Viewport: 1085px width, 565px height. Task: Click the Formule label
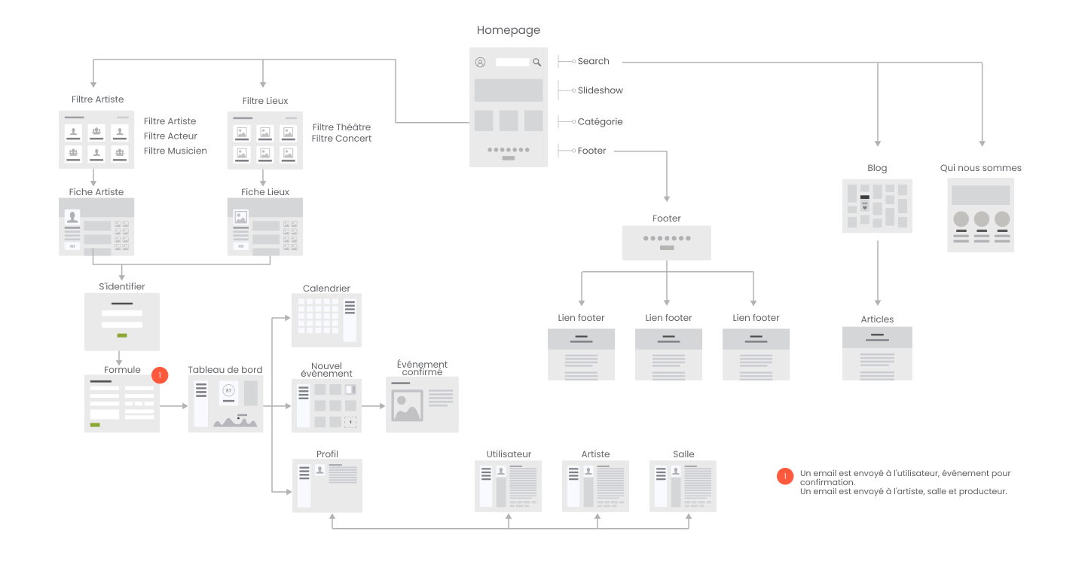(x=122, y=369)
